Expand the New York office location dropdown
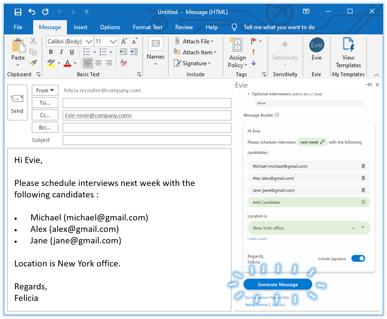This screenshot has width=387, height=319. click(363, 227)
